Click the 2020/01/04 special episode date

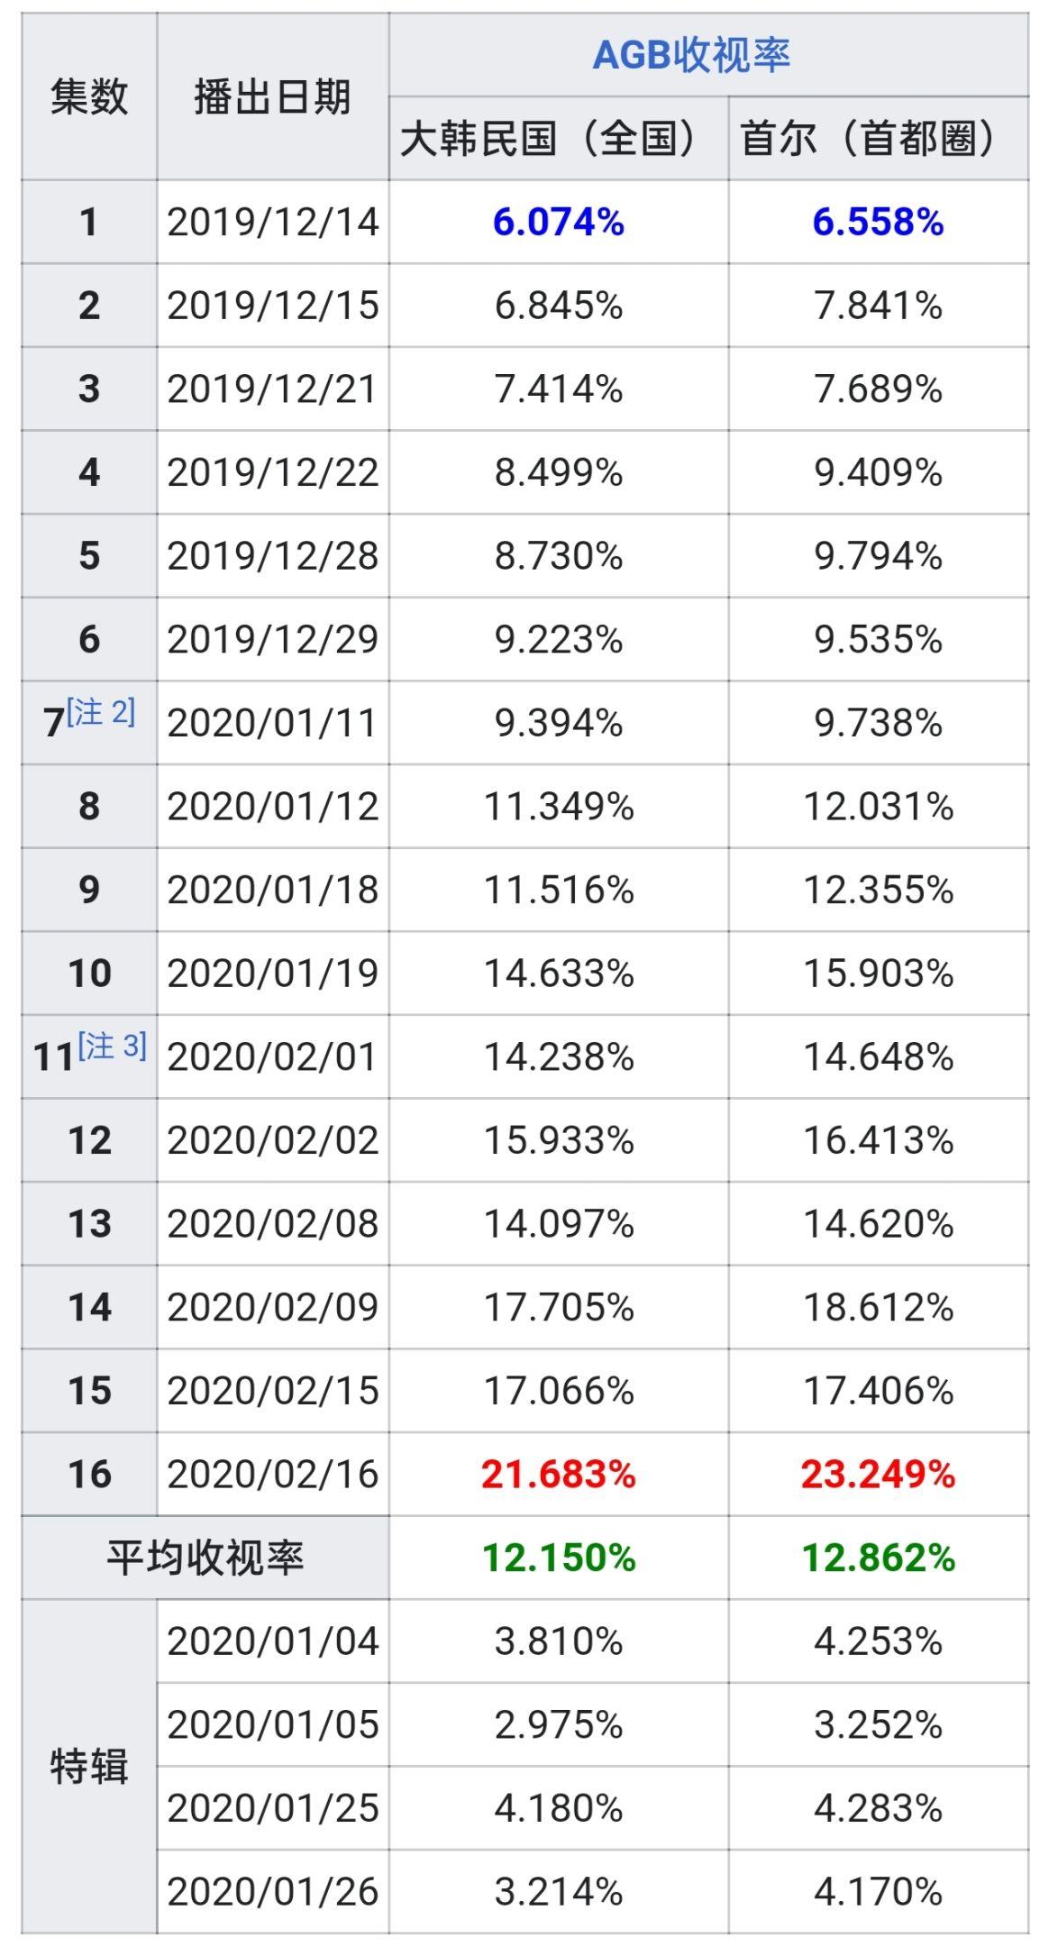click(272, 1641)
